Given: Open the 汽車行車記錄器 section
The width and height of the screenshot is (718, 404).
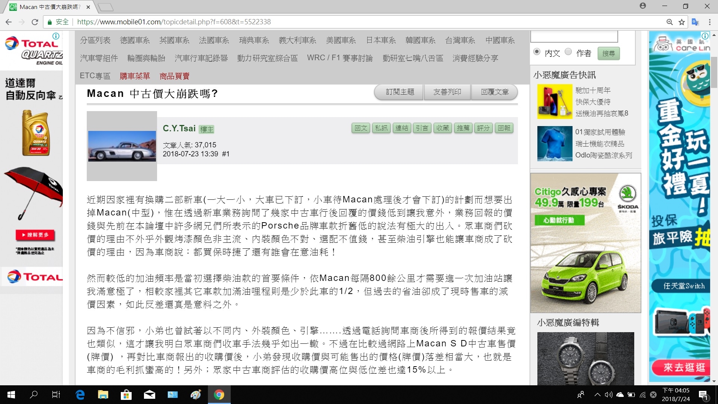Looking at the screenshot, I should pos(201,58).
